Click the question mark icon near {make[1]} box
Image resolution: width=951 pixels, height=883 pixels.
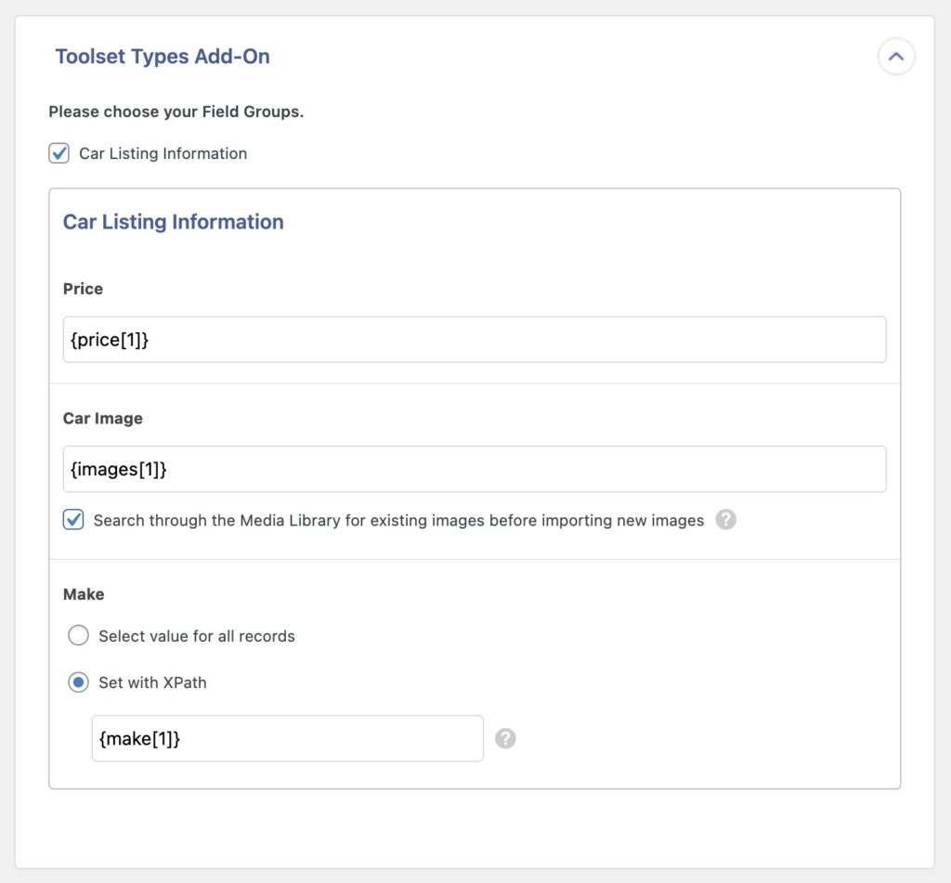[x=506, y=738]
